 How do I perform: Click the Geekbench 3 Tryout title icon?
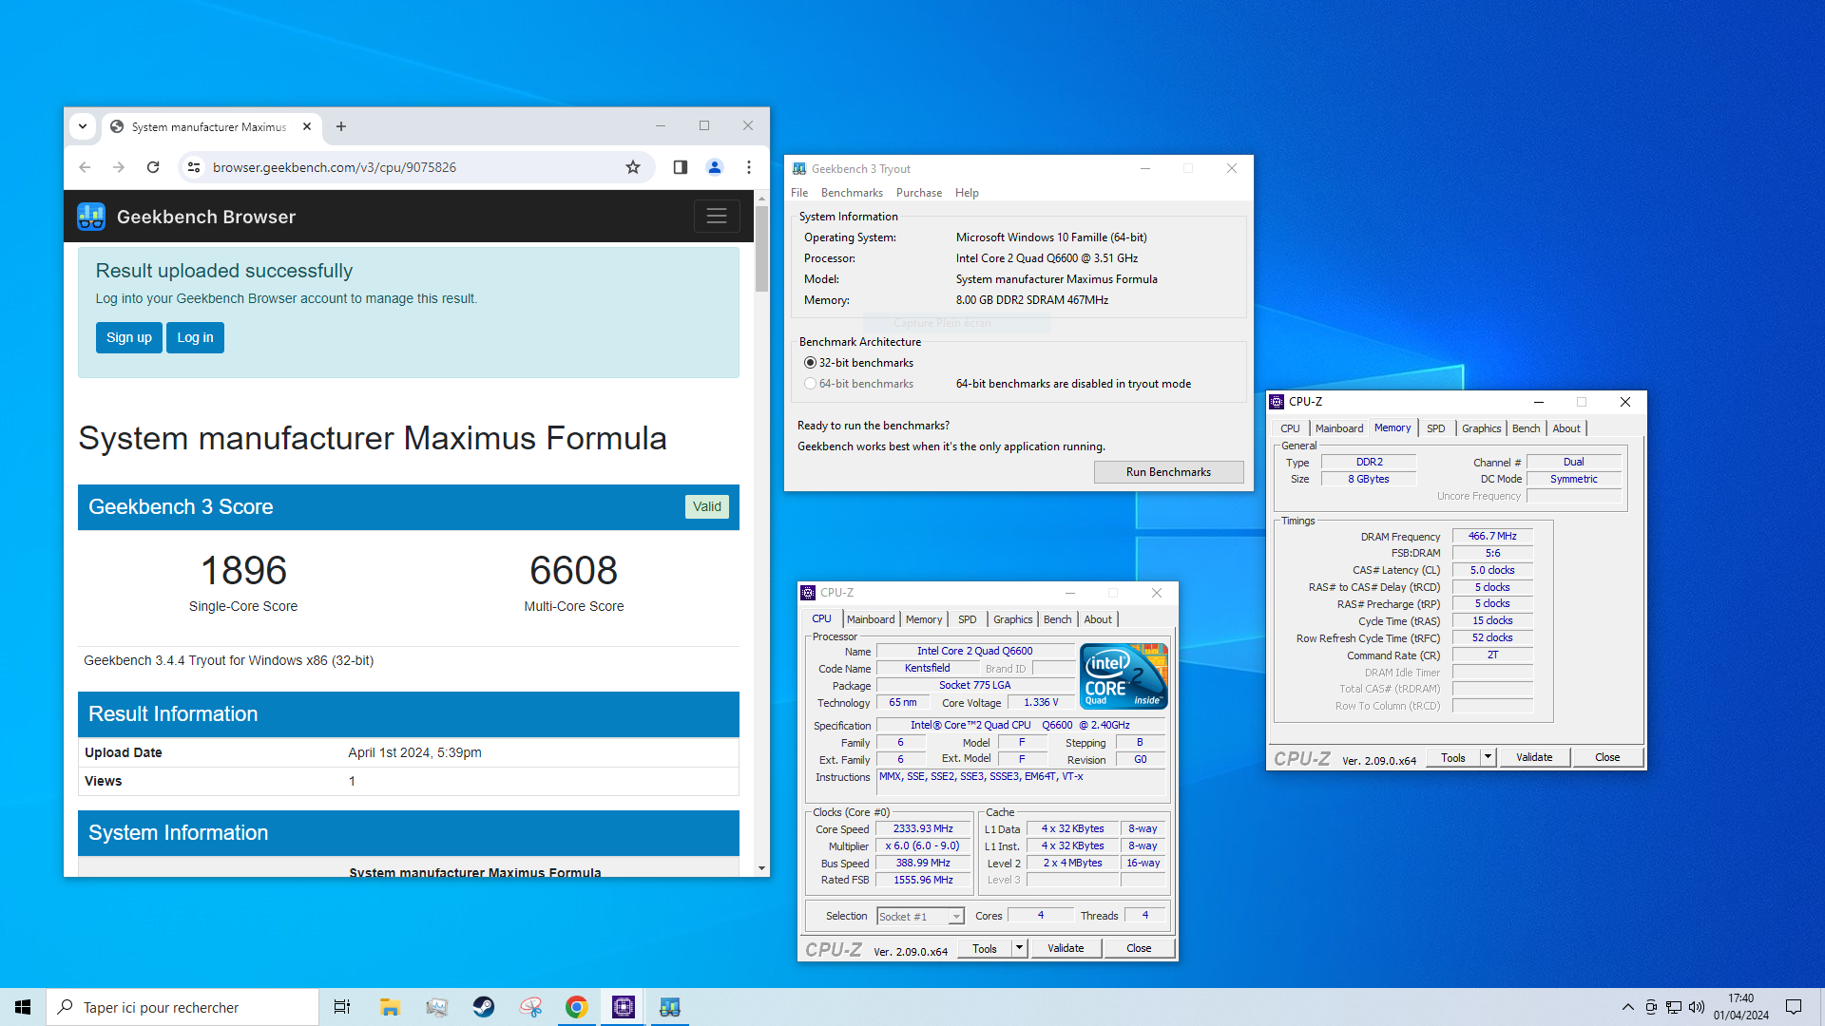click(799, 169)
